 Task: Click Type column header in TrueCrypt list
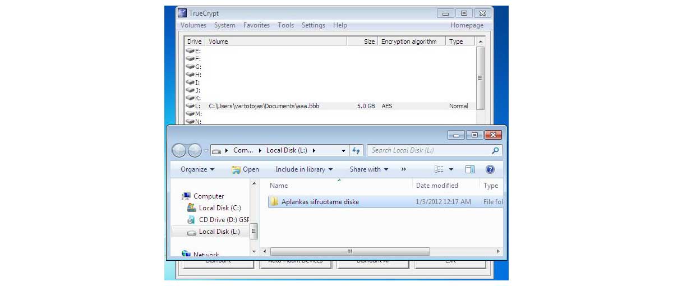(x=460, y=41)
